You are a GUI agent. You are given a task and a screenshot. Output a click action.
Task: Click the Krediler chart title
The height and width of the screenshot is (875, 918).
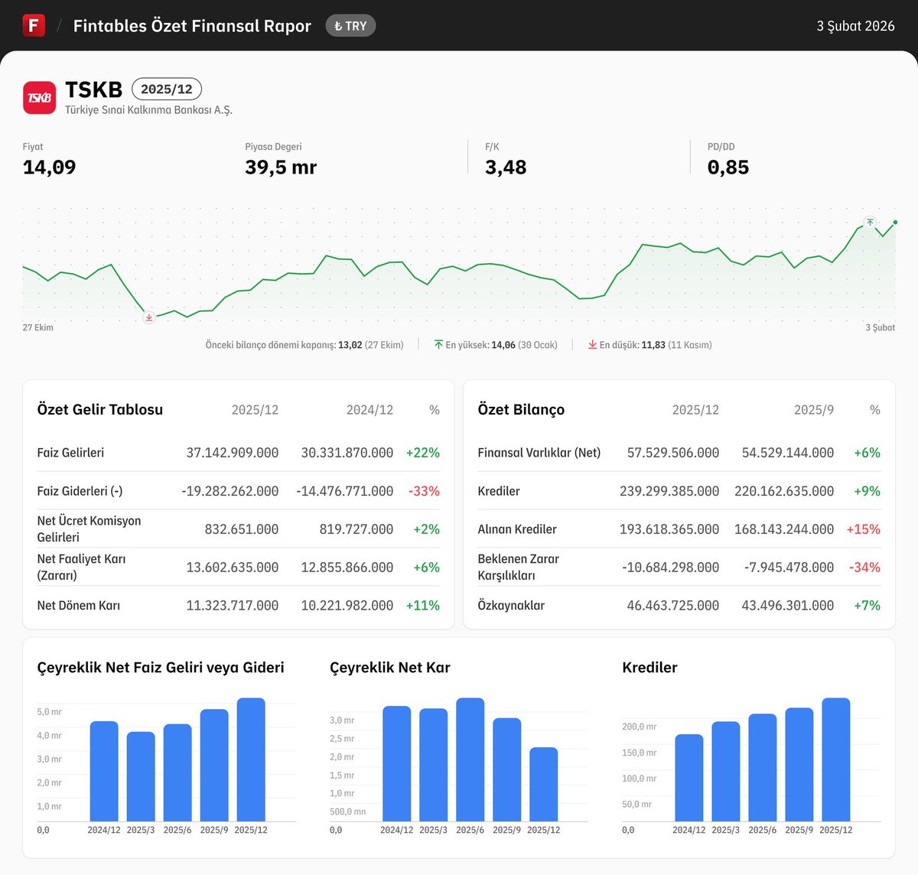coord(650,668)
